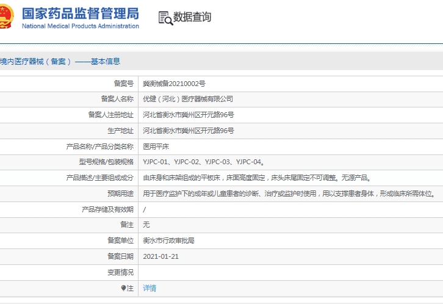The height and width of the screenshot is (304, 443).
Task: Click the 备案人注册地址 address value
Action: tap(189, 115)
